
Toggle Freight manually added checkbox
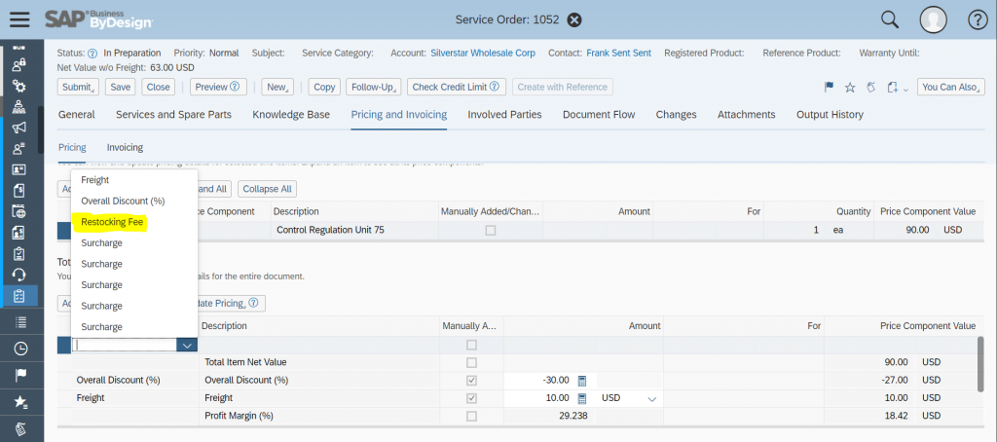click(471, 398)
